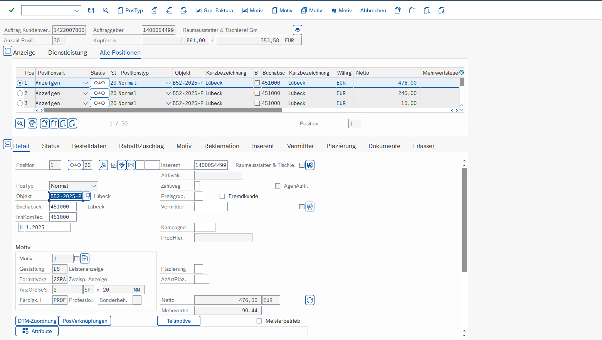This screenshot has width=602, height=340.
Task: Click status traffic-light button in row 2
Action: (99, 93)
